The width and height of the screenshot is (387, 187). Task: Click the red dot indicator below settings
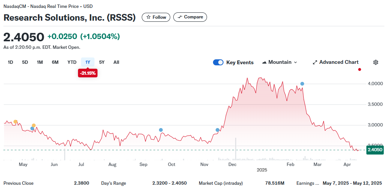click(360, 69)
